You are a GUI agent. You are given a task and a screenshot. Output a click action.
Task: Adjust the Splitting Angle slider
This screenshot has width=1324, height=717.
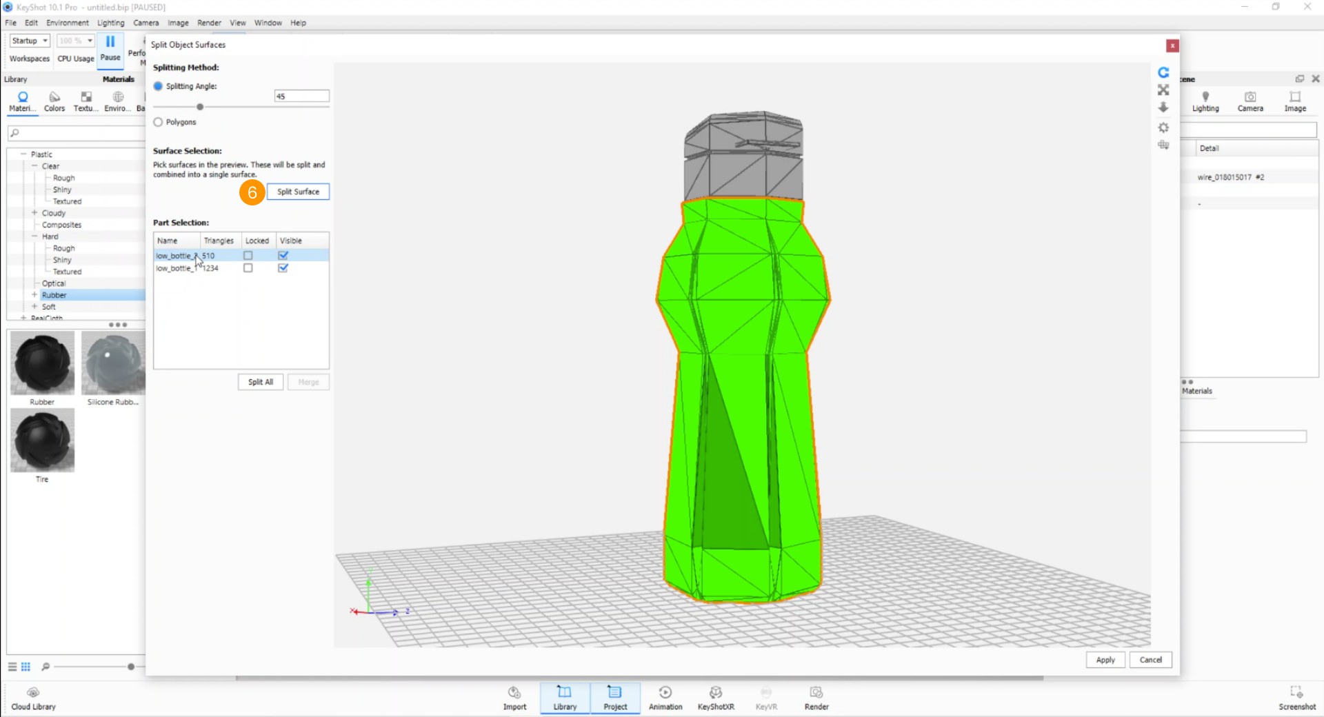pos(200,107)
